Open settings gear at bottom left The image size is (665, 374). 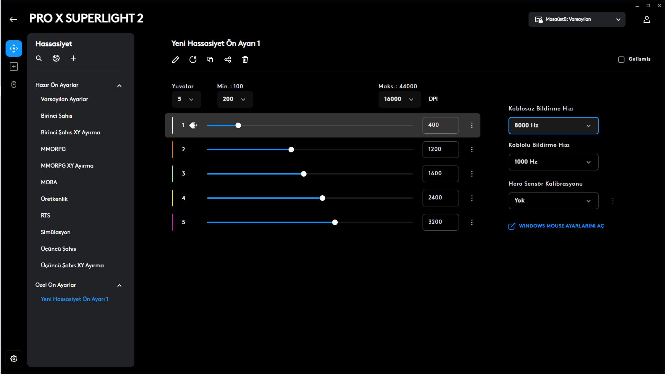[x=14, y=359]
